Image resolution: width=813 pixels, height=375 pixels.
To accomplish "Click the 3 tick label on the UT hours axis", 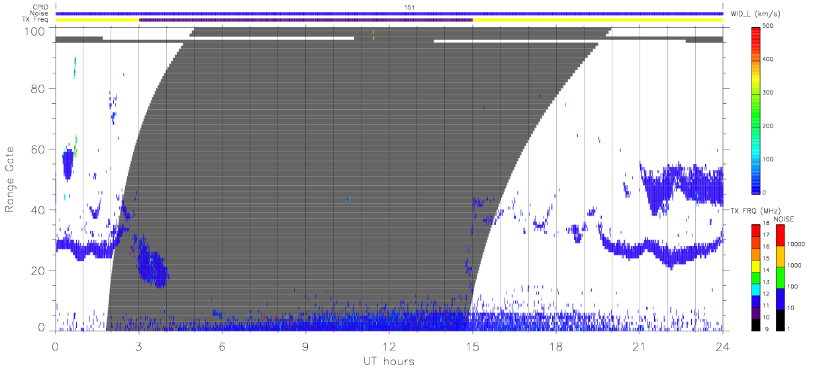I will [139, 346].
